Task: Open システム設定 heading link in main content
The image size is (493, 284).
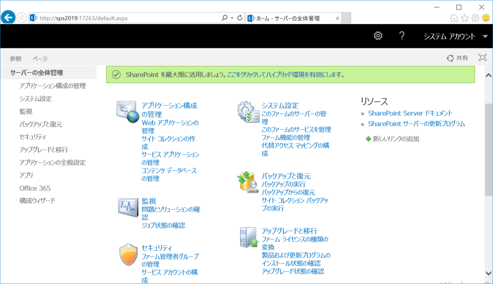Action: coord(280,106)
